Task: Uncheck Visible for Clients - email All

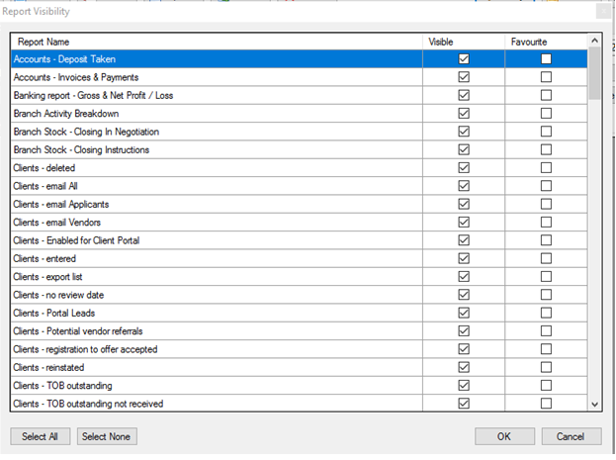Action: coord(464,186)
